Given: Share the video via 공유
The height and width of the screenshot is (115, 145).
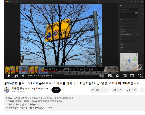Looking at the screenshot, I should [117, 90].
